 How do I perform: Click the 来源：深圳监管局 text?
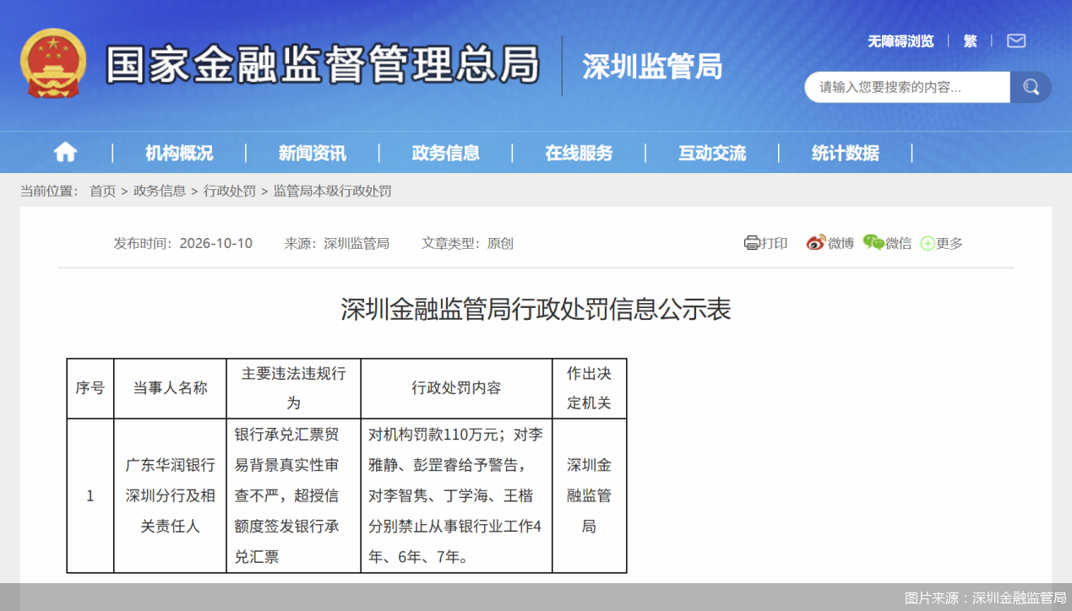tap(337, 243)
